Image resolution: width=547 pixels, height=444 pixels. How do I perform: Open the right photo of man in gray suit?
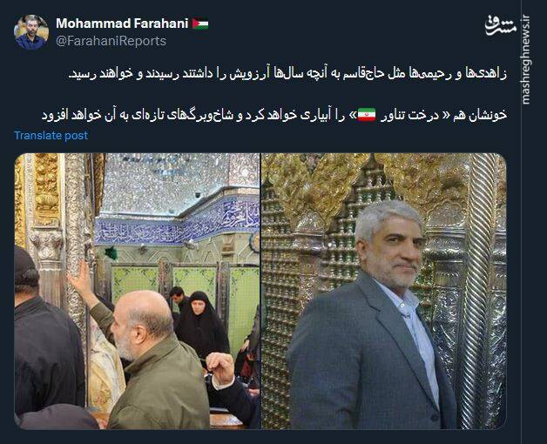384,292
